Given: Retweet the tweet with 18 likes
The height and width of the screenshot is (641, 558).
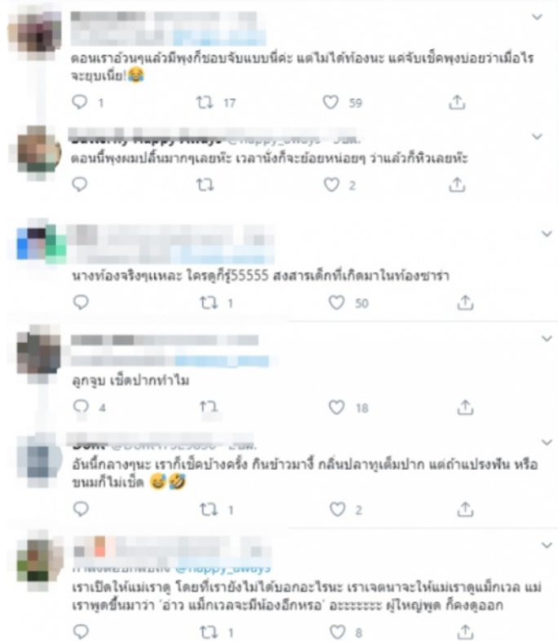Looking at the screenshot, I should pos(209,406).
